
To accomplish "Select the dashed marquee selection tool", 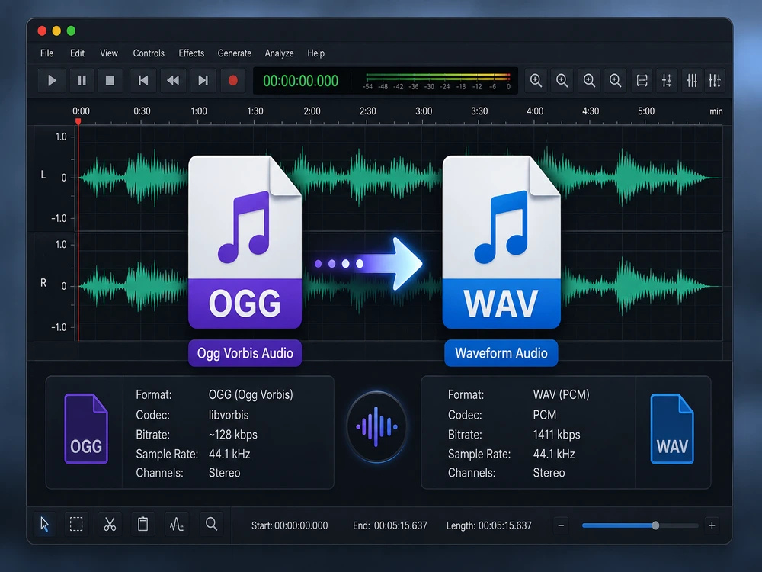I will coord(76,525).
